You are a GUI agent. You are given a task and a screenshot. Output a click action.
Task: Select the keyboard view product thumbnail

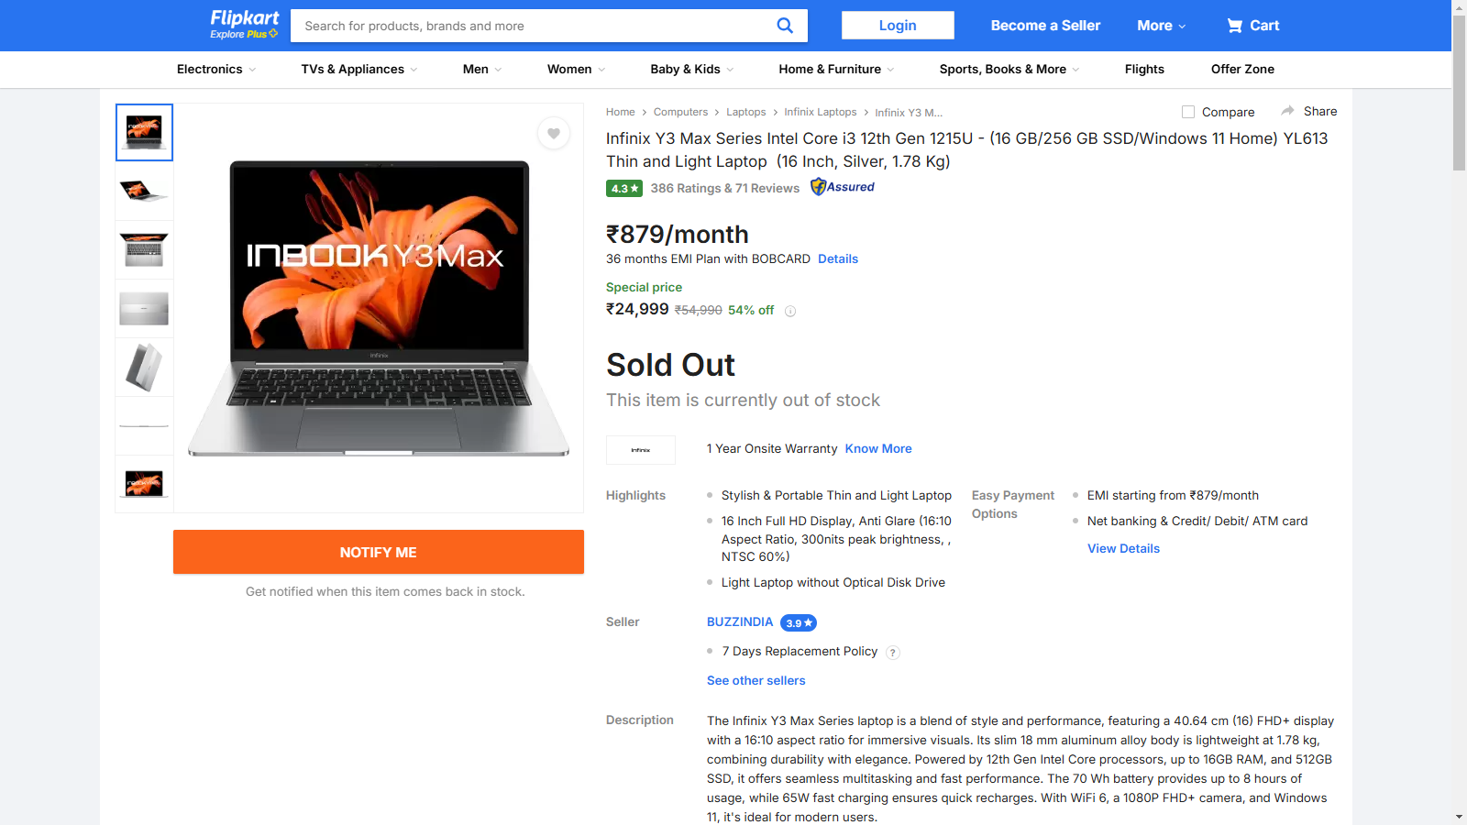point(144,249)
